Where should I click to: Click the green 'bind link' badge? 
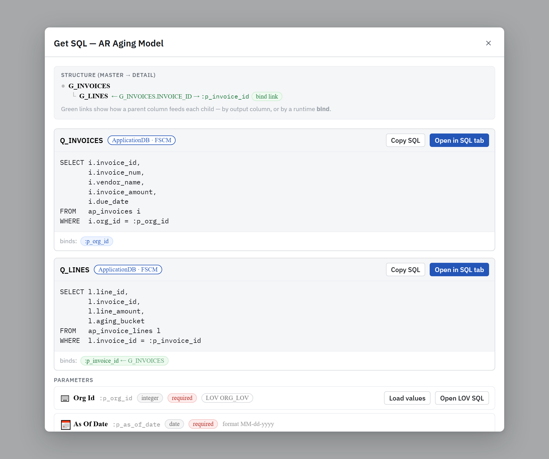(267, 96)
